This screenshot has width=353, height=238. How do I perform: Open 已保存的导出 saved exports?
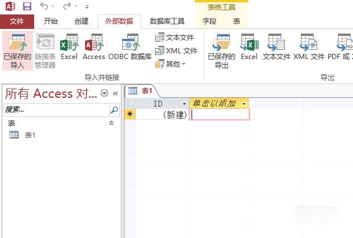click(x=222, y=51)
